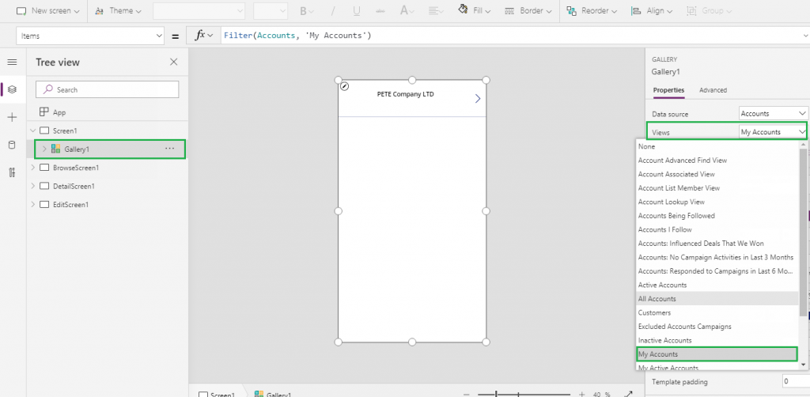Click the Gallery1 more options ellipsis

point(169,149)
